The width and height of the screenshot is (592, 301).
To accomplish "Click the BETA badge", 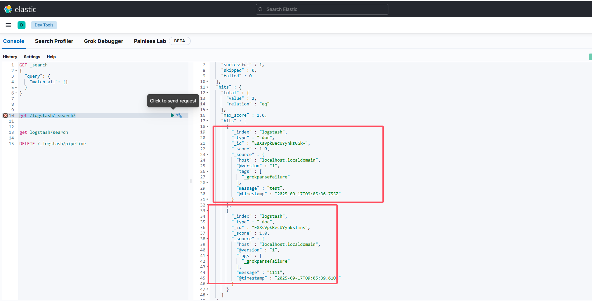I will pyautogui.click(x=179, y=41).
